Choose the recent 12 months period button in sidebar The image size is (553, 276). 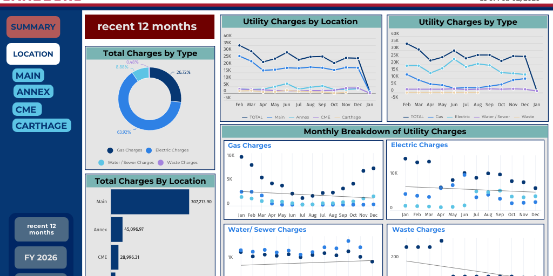click(x=42, y=229)
